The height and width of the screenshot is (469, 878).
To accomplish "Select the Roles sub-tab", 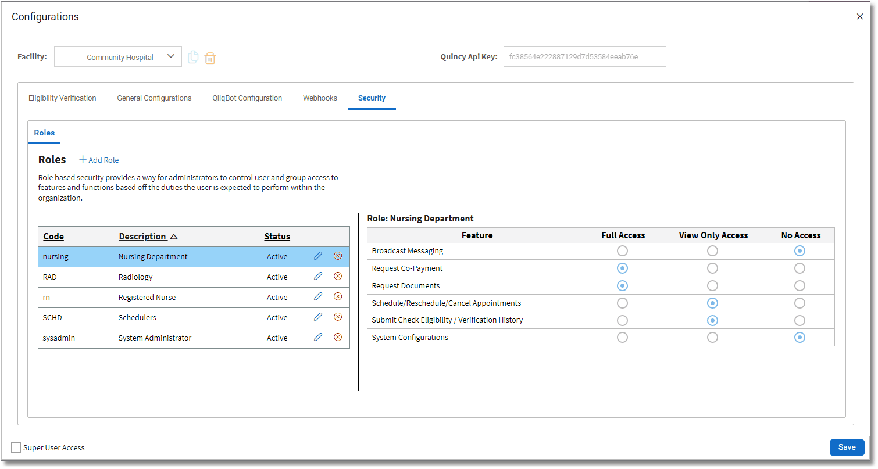I will (44, 133).
